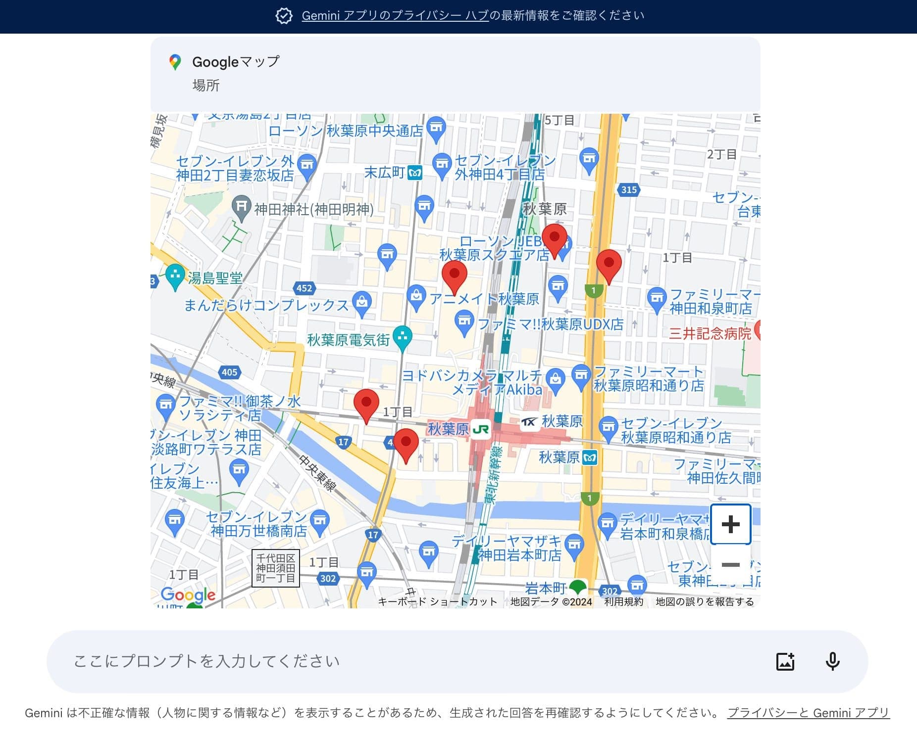Click the Google Maps logo icon

pyautogui.click(x=175, y=62)
